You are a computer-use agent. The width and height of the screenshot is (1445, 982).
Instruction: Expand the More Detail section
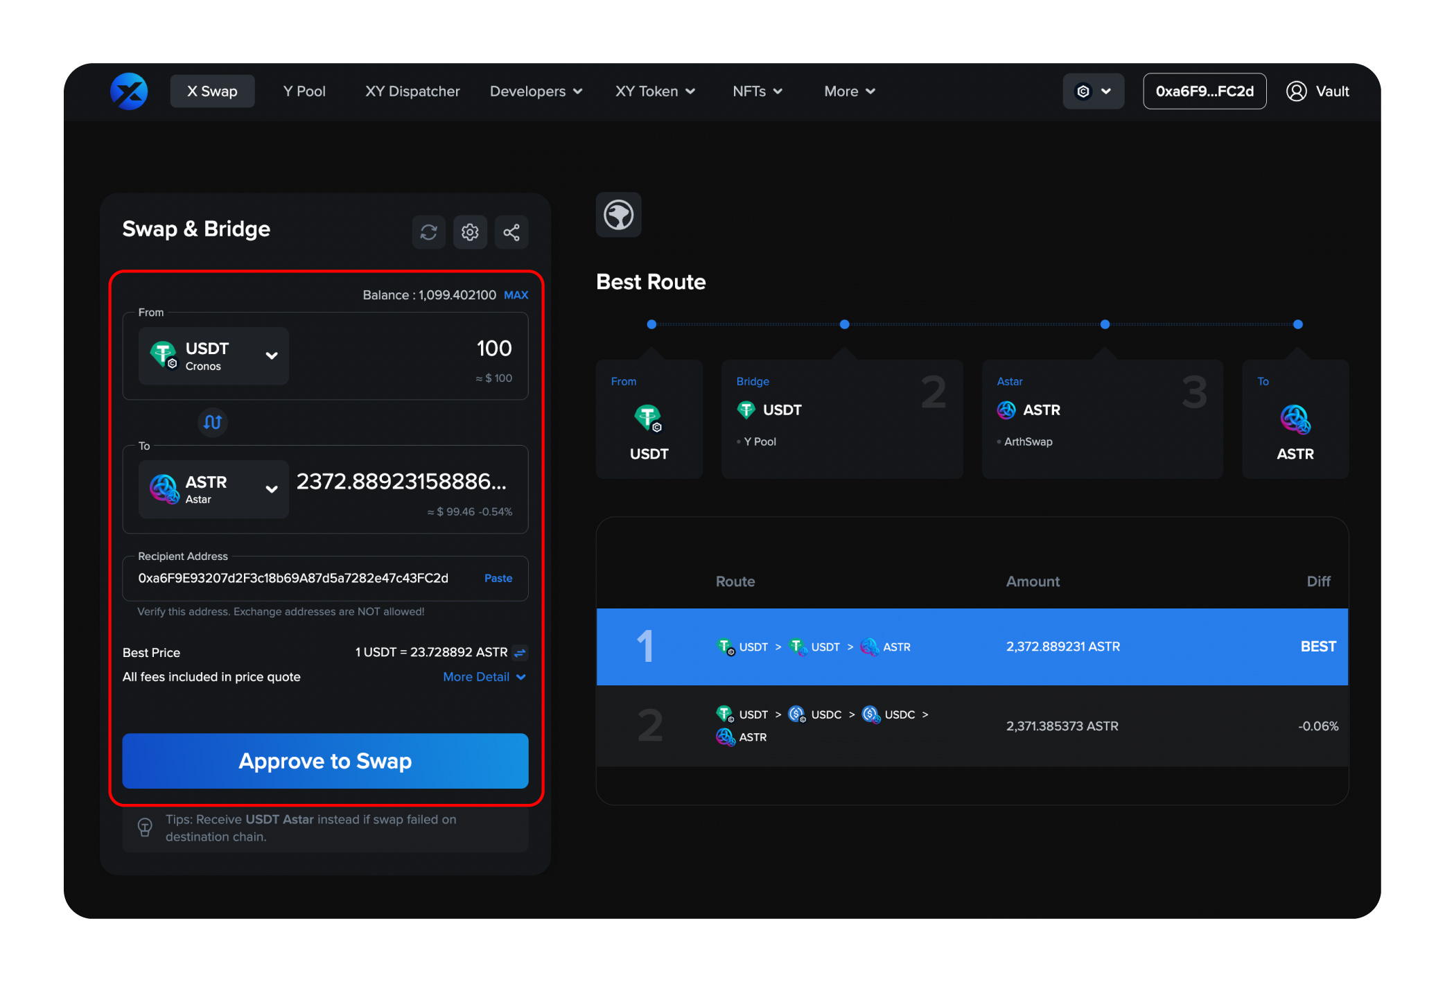484,677
